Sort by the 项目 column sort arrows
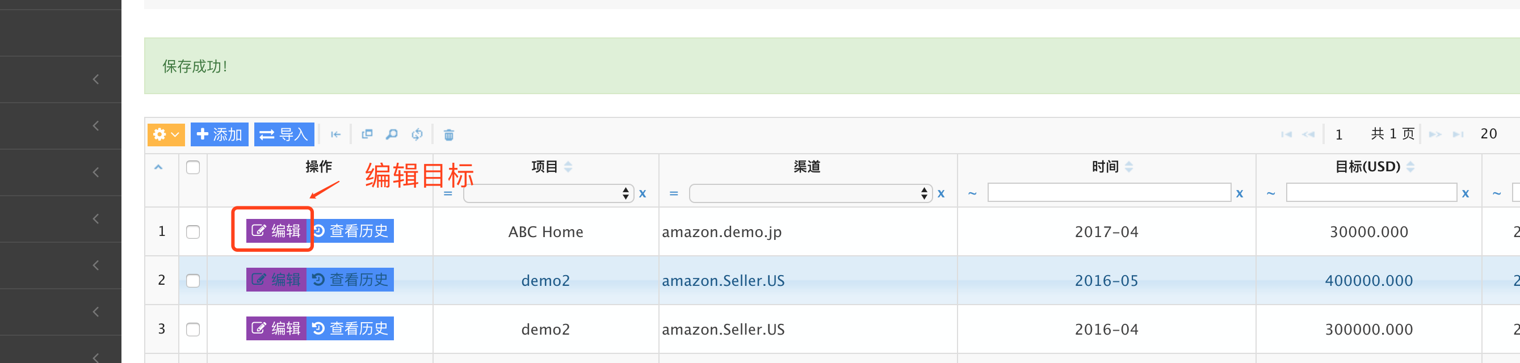This screenshot has height=363, width=1520. (x=568, y=167)
